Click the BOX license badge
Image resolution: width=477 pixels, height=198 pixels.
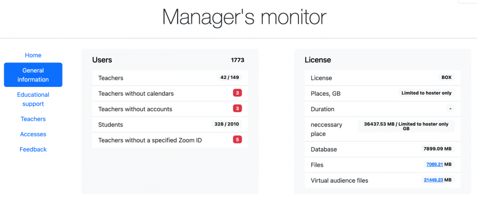coord(447,77)
